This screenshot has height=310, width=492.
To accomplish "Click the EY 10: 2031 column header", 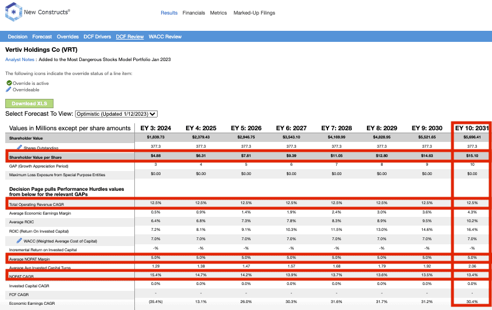I will click(x=472, y=128).
